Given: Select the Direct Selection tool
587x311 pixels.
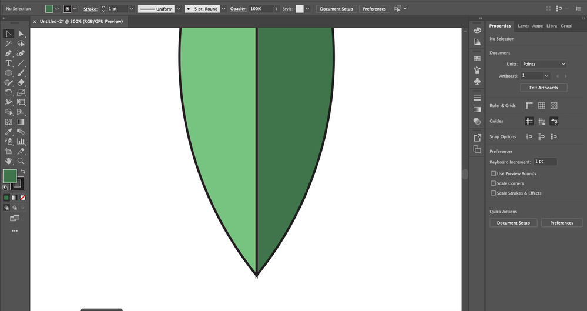Looking at the screenshot, I should (x=21, y=34).
